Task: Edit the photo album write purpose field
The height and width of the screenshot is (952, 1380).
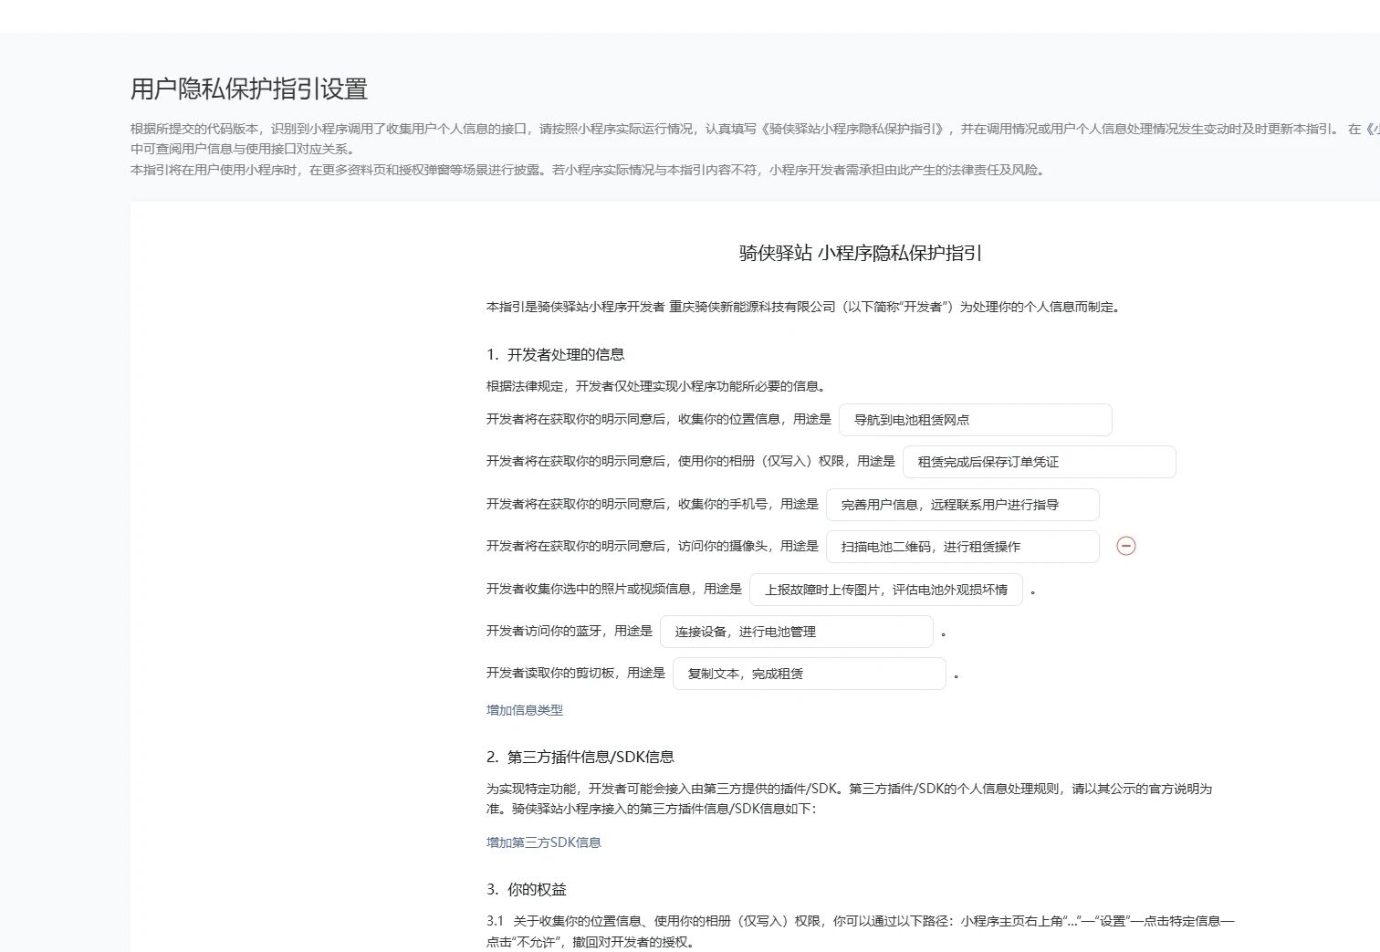Action: tap(1039, 462)
